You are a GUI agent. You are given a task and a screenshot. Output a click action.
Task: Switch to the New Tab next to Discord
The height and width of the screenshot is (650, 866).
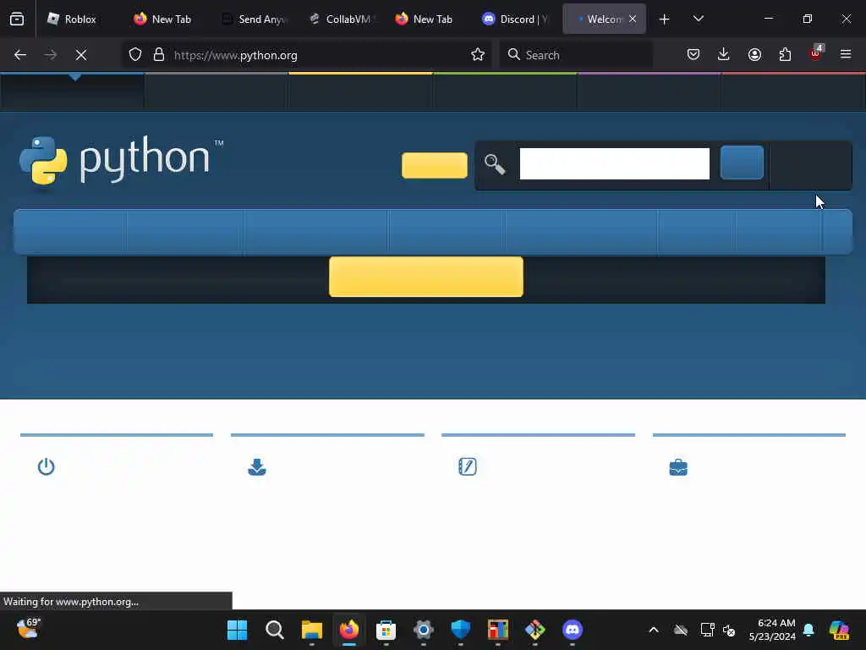[x=425, y=19]
